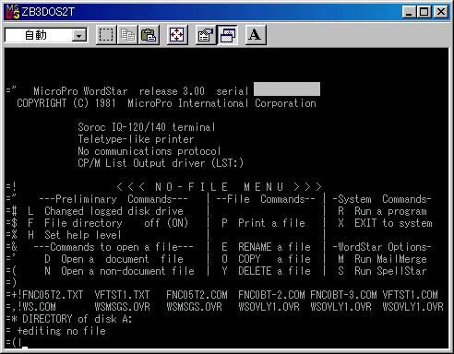Maximize the ZB3DOS2T window
The height and width of the screenshot is (354, 454).
click(424, 12)
